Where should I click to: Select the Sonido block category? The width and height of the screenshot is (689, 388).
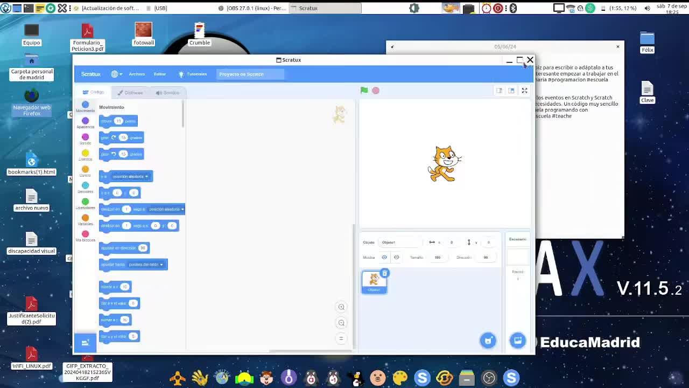(85, 140)
